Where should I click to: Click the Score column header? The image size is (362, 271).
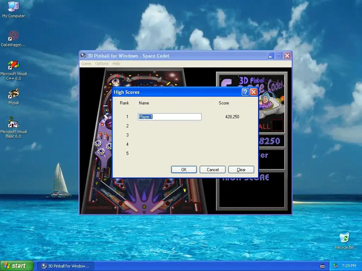(x=224, y=103)
